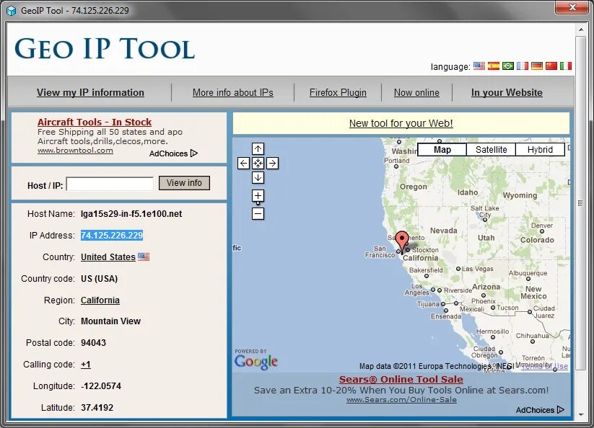Close the GeoIP Tool window
594x428 pixels.
(572, 7)
